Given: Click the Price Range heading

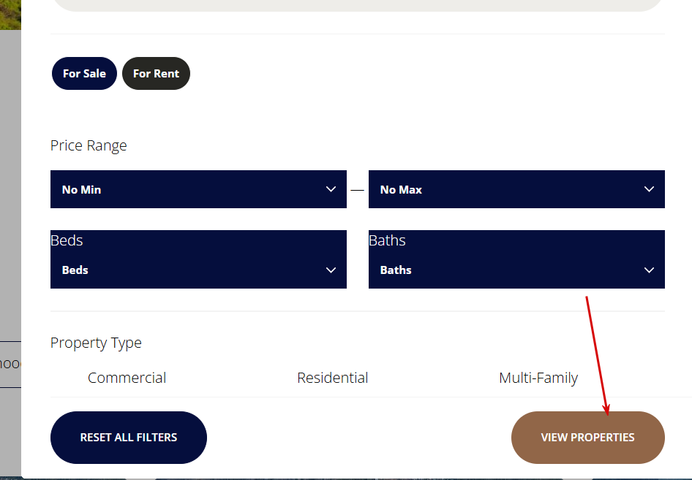Looking at the screenshot, I should 89,145.
